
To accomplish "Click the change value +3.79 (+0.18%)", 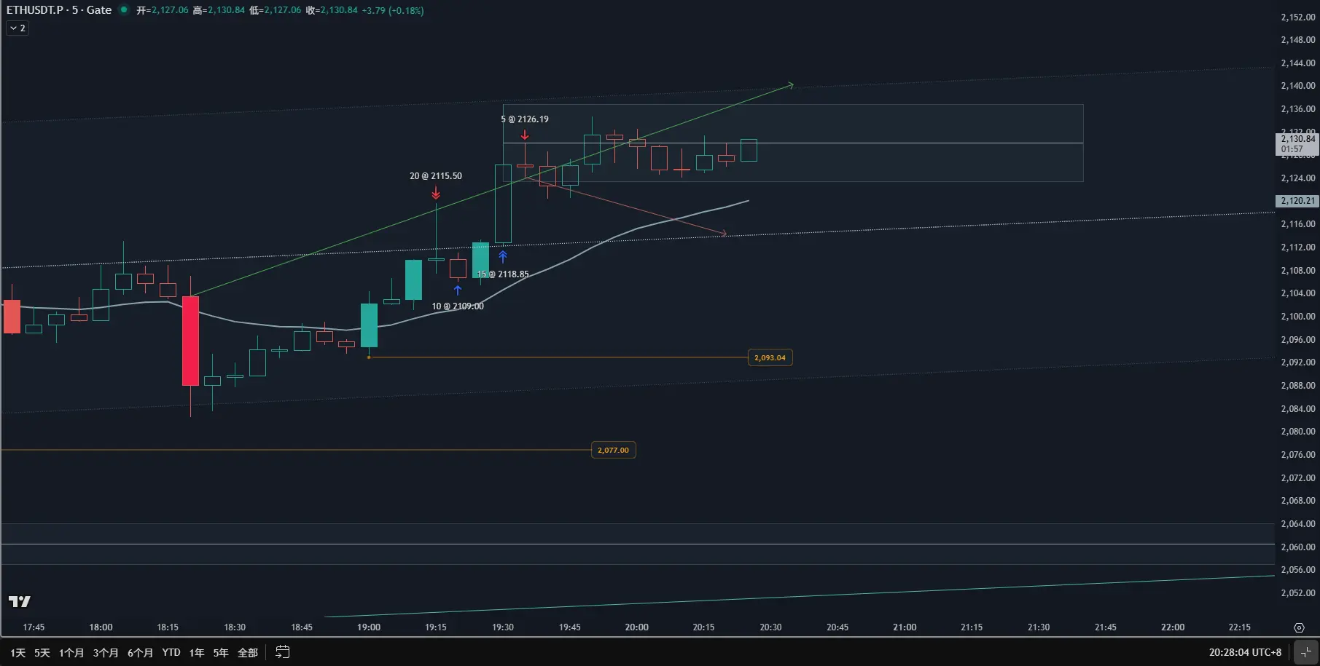I will 393,10.
